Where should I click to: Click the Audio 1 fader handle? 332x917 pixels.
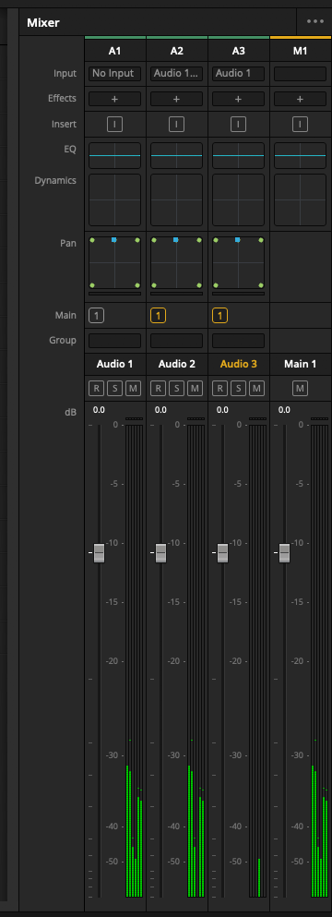coord(99,552)
